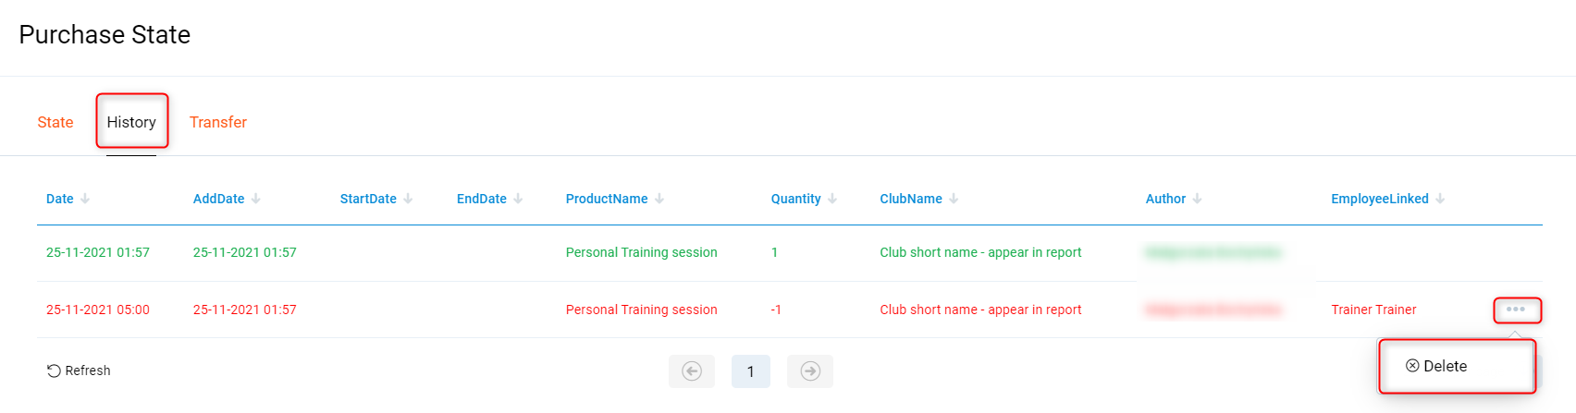Sort the ProductName column via arrow
1576x413 pixels.
pos(659,199)
